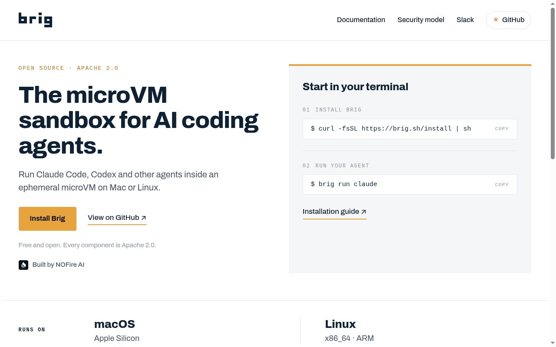Open the Documentation nav item
This screenshot has height=347, width=556.
[361, 20]
